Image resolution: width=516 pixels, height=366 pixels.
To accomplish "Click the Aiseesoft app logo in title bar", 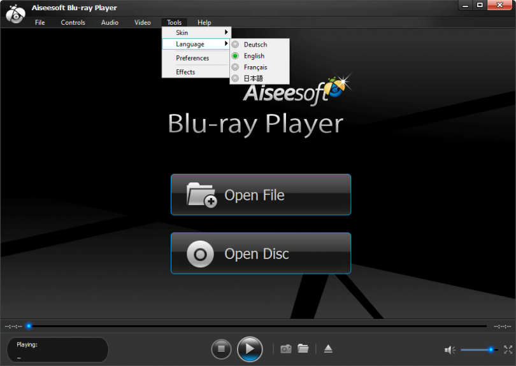I will (x=15, y=14).
